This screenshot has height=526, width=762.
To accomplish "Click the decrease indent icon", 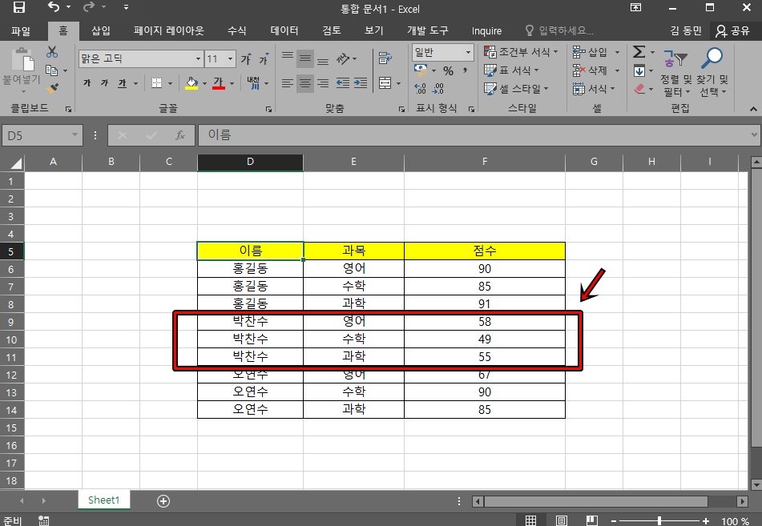I will pos(343,83).
